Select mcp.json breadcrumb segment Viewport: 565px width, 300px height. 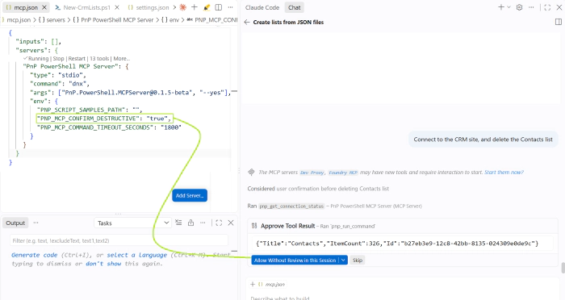point(19,20)
